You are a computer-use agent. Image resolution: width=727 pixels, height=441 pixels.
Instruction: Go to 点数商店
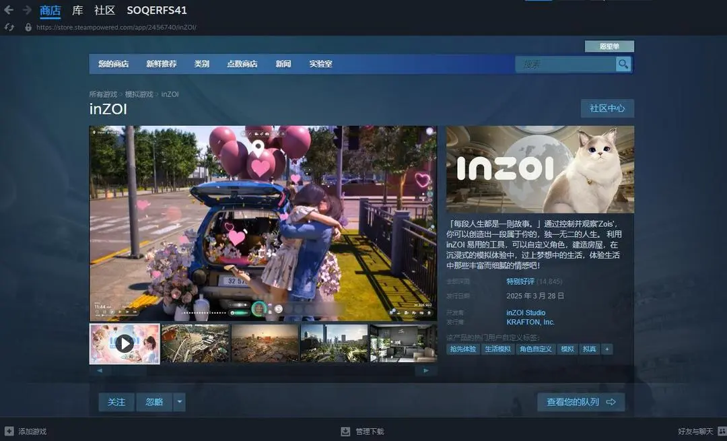242,64
